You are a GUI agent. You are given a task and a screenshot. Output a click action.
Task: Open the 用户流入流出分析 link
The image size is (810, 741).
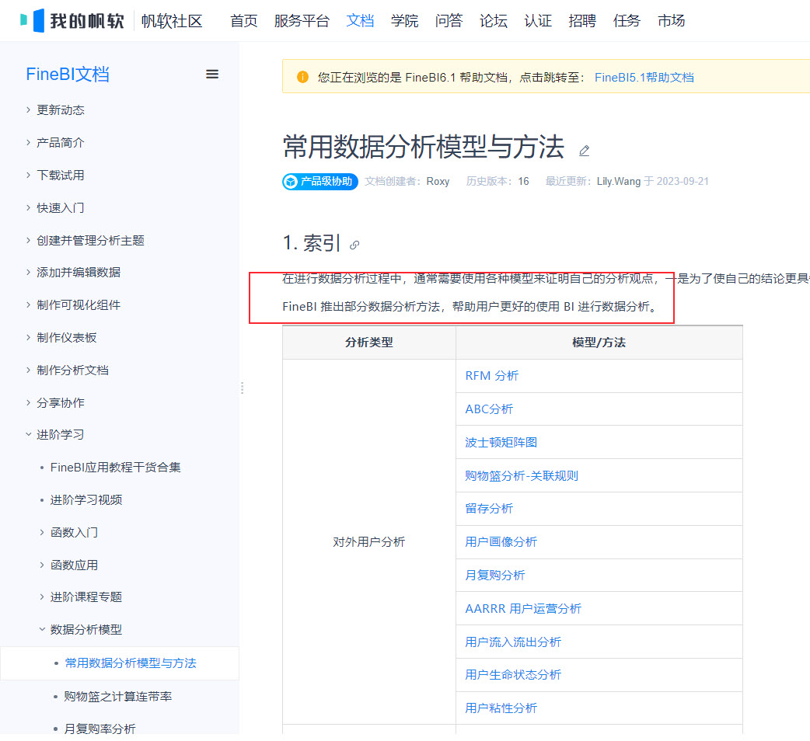[512, 642]
